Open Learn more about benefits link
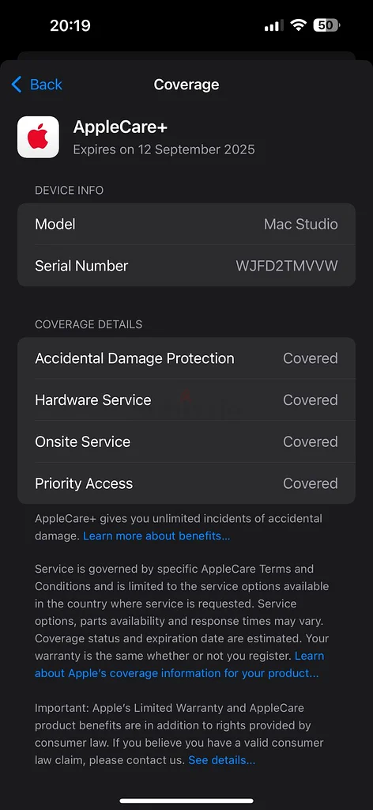 pyautogui.click(x=156, y=536)
